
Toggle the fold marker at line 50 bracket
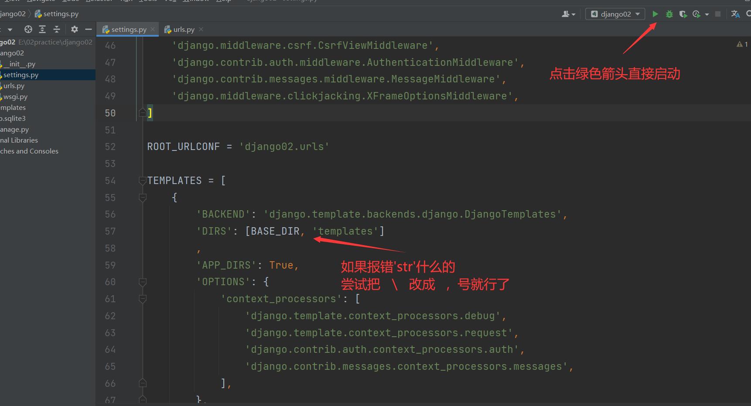click(x=142, y=113)
